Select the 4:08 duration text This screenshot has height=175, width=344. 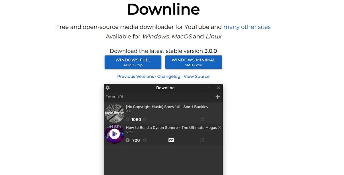coord(130,111)
